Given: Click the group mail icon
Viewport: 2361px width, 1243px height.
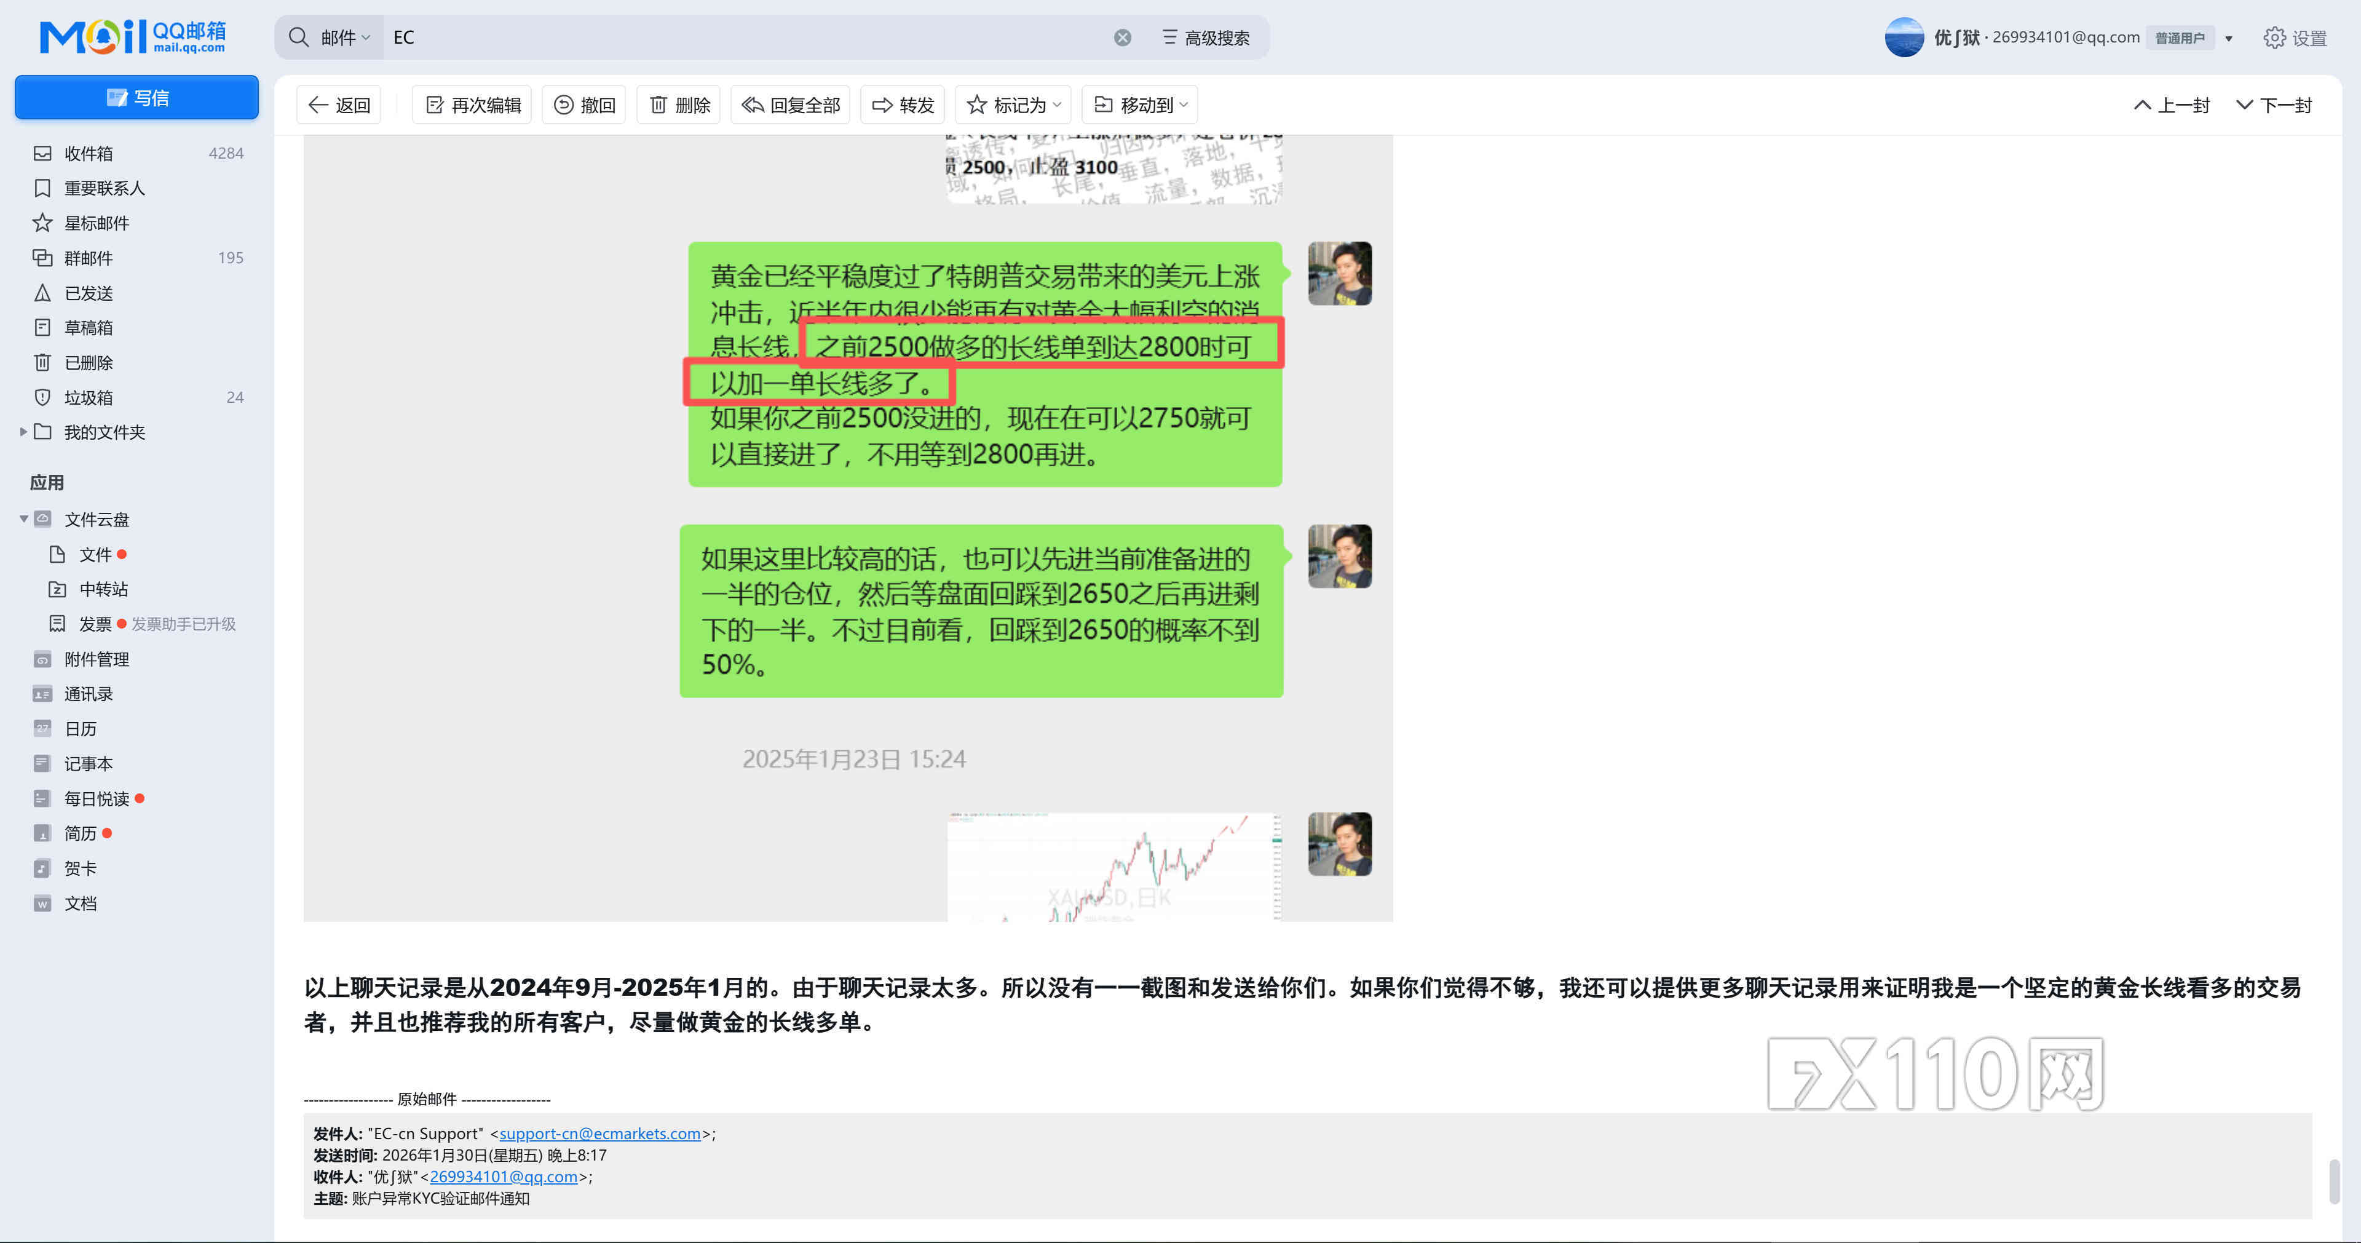Looking at the screenshot, I should point(42,258).
